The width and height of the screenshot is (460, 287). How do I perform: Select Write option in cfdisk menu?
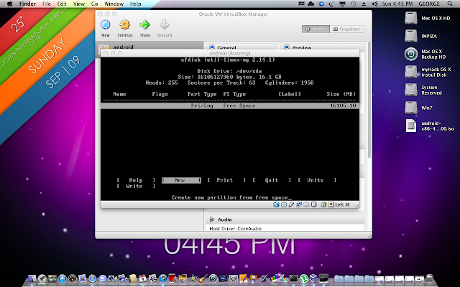click(x=136, y=186)
